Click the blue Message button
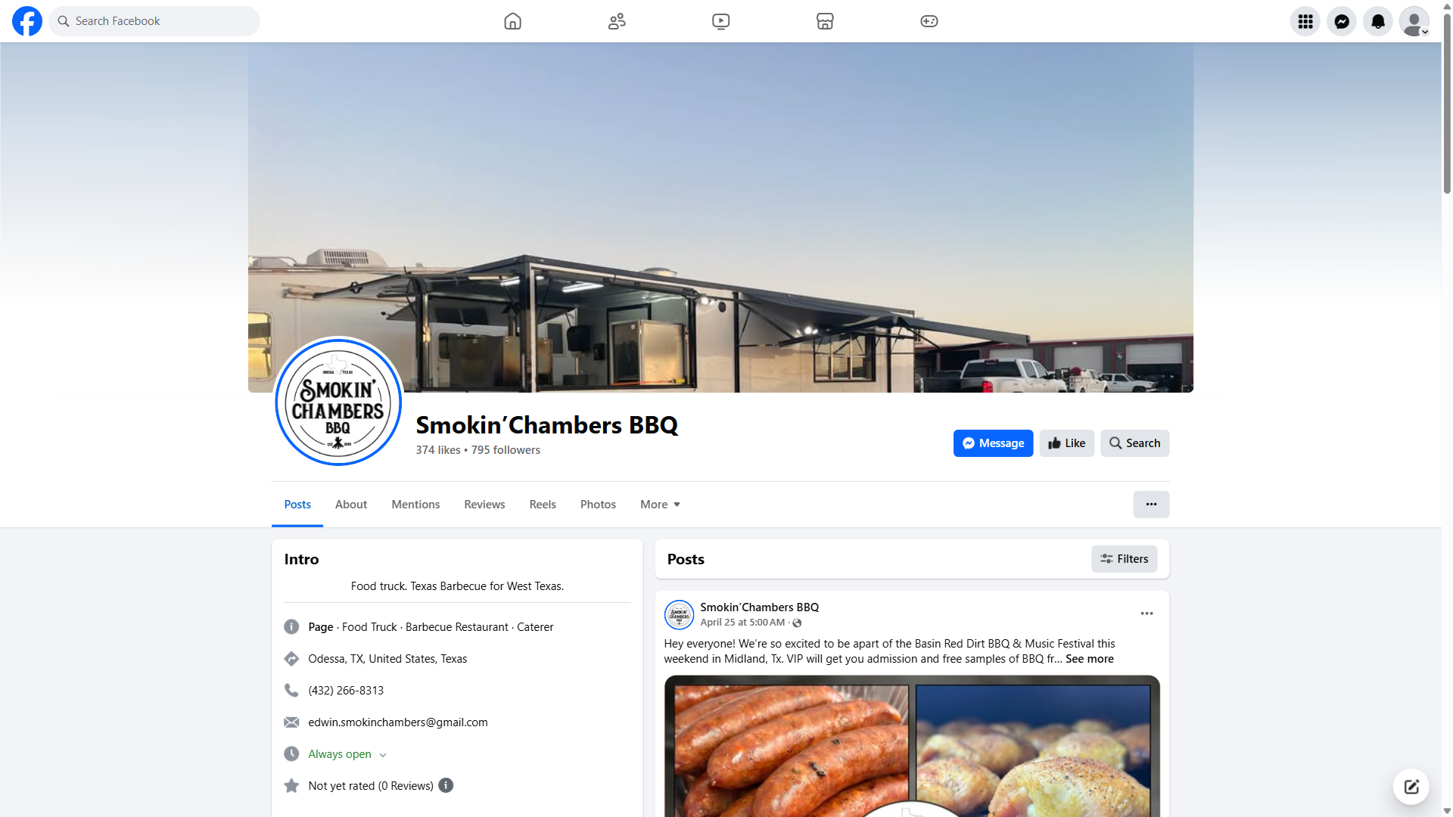Viewport: 1453px width, 817px height. click(x=993, y=443)
